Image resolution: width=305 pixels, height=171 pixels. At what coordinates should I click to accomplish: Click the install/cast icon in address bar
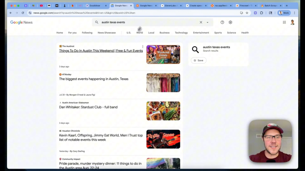(241, 13)
